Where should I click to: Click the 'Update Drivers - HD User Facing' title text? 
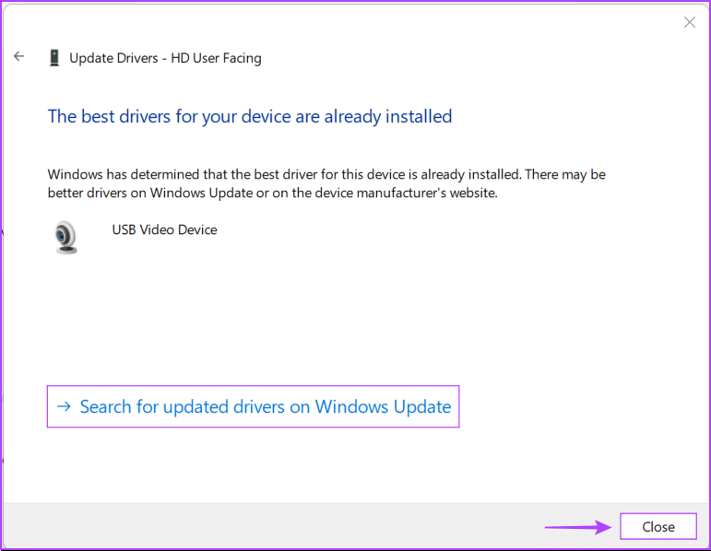tap(165, 58)
